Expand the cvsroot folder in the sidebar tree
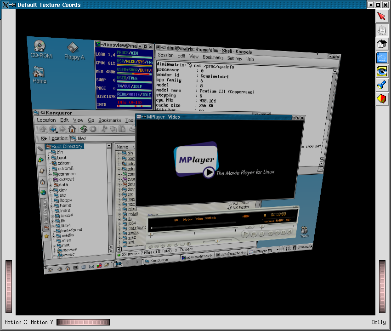The height and width of the screenshot is (331, 391). pos(50,179)
